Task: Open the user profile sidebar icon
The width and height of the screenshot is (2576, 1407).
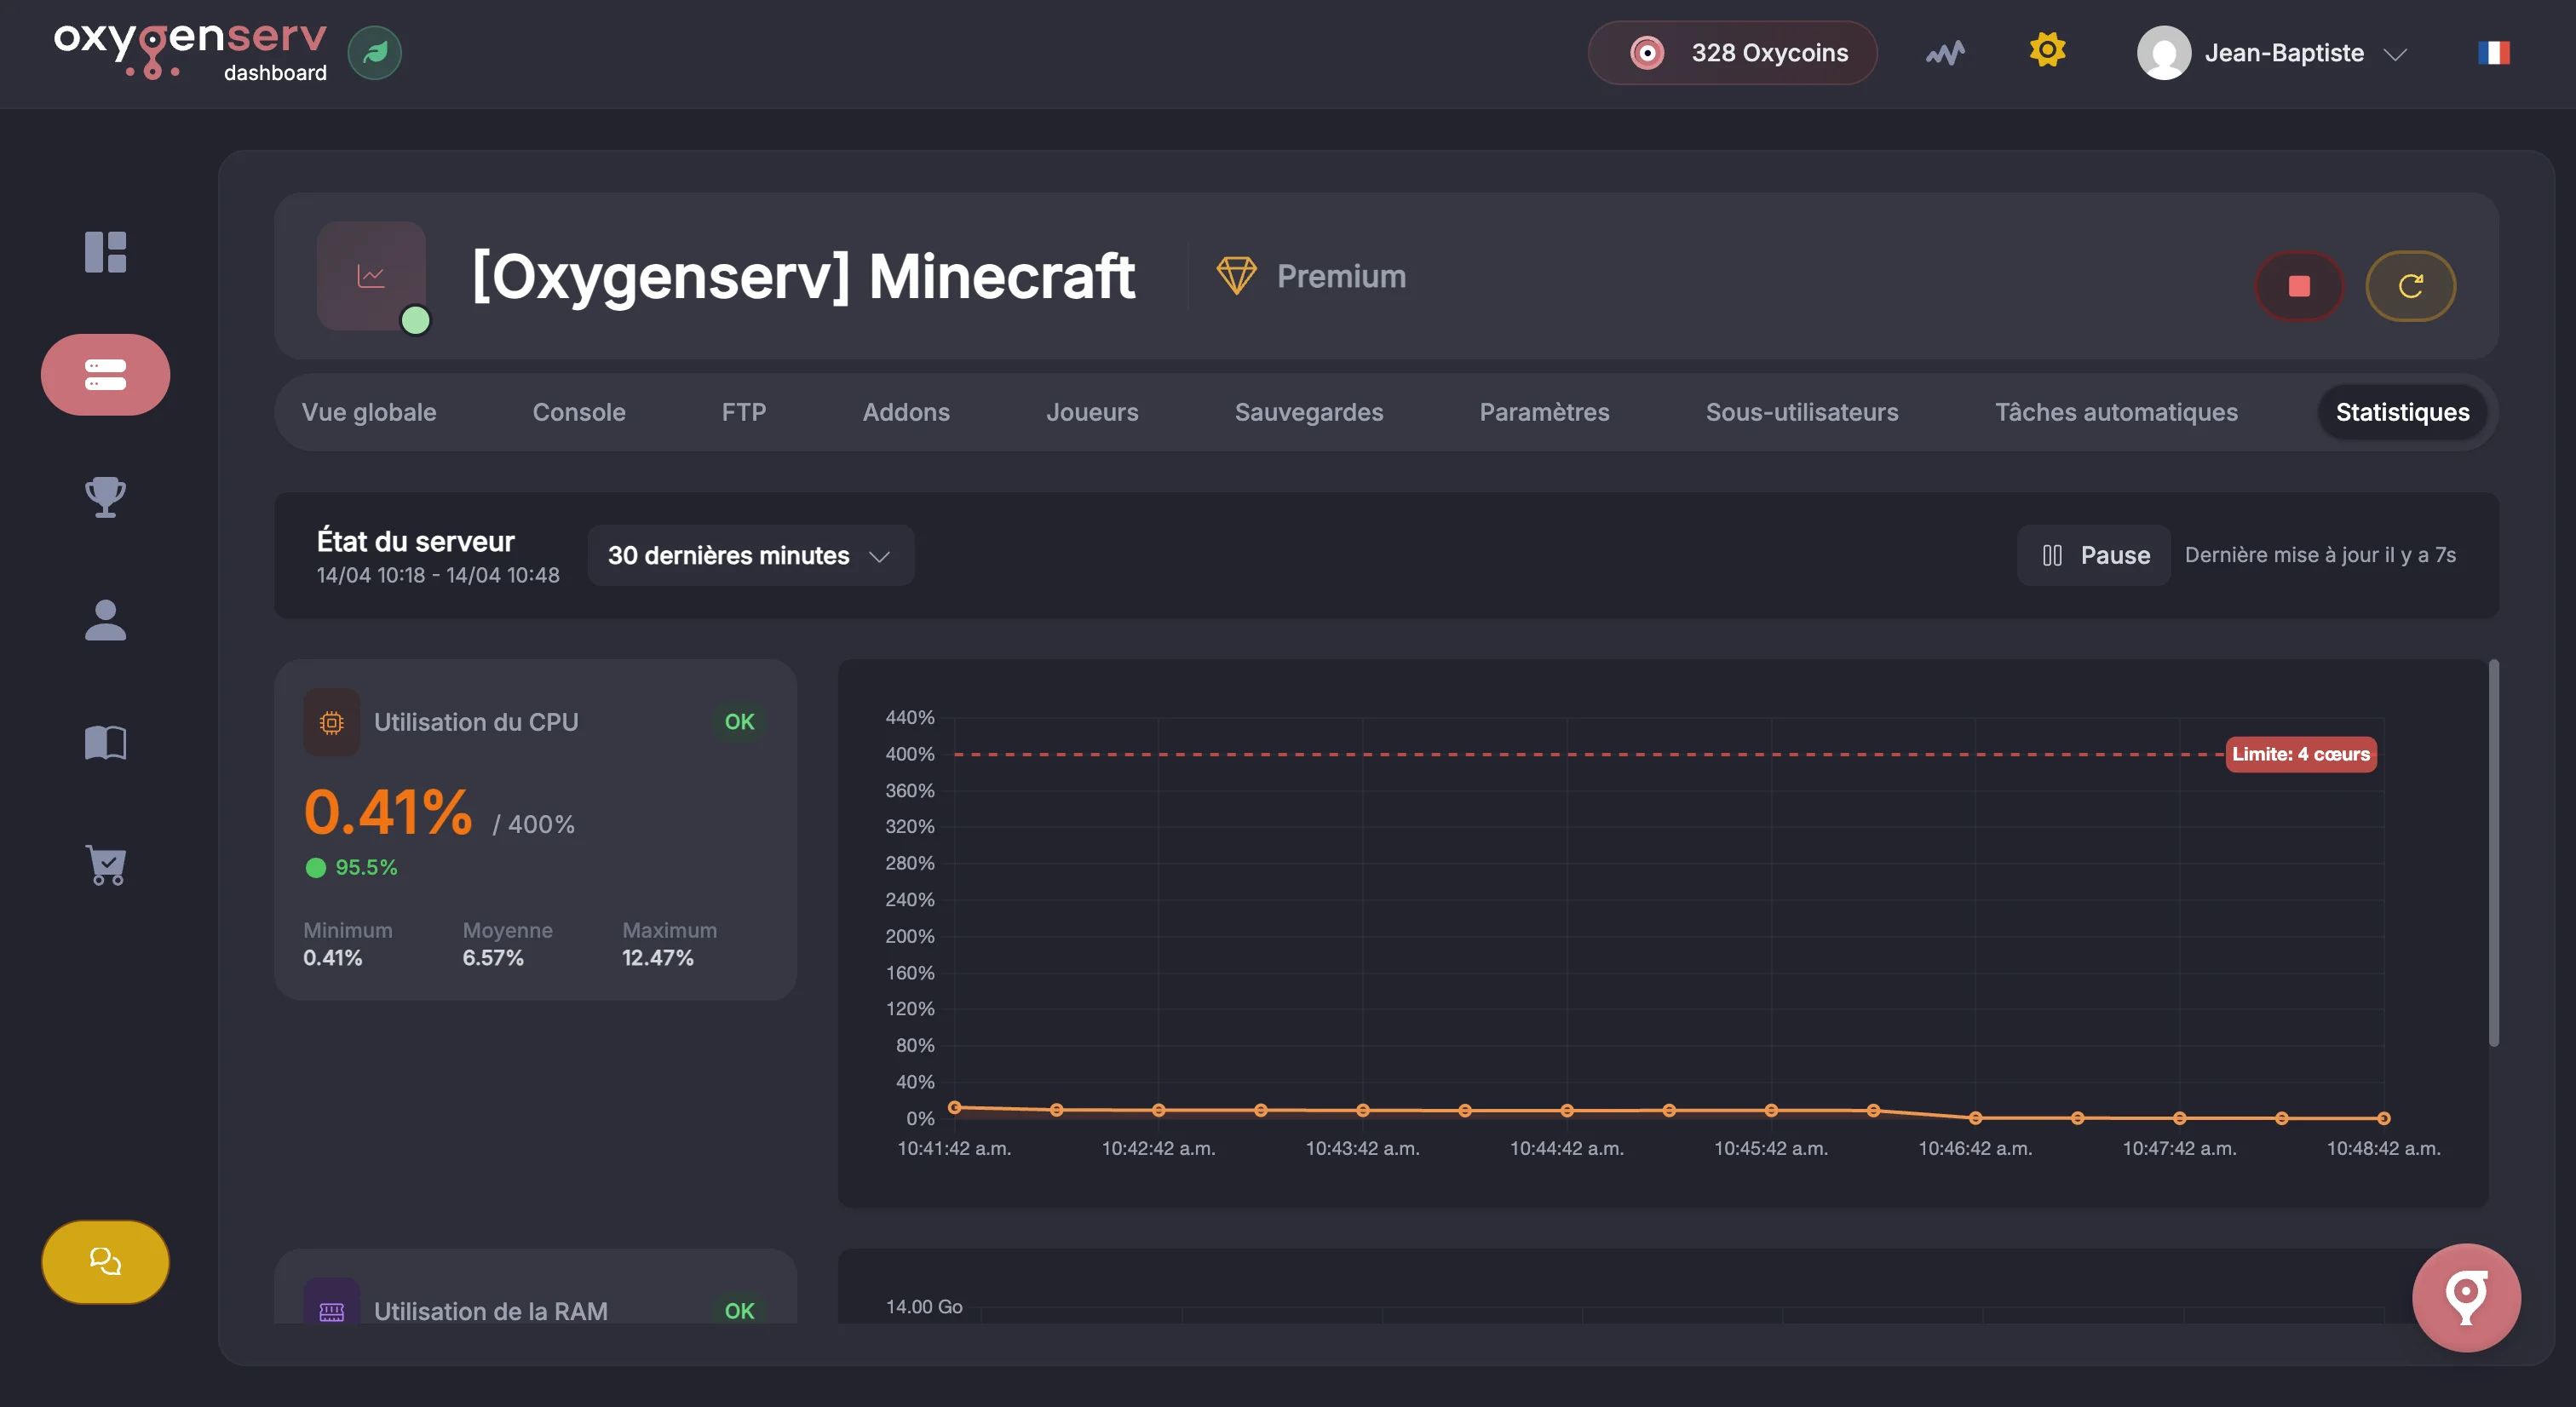Action: tap(105, 620)
